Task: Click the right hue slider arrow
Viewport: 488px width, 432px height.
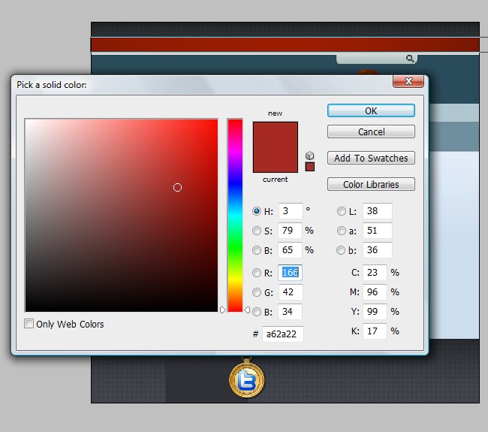Action: click(247, 310)
